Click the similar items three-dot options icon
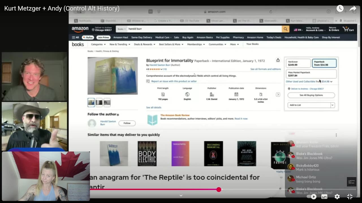 (x=336, y=135)
